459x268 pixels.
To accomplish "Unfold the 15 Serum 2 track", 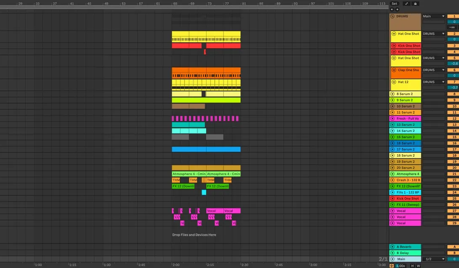I will [392, 137].
